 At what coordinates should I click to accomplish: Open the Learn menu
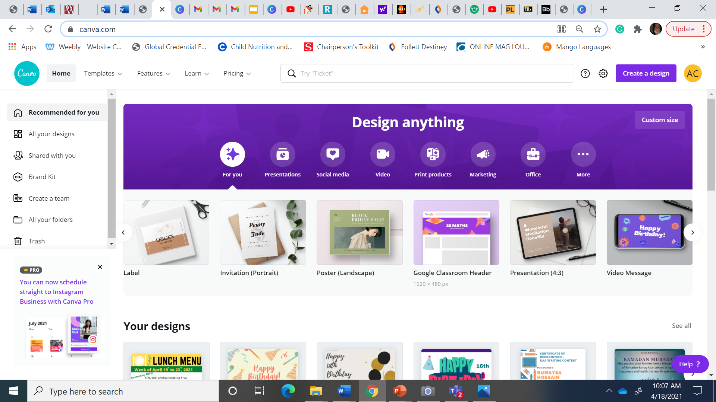coord(197,73)
